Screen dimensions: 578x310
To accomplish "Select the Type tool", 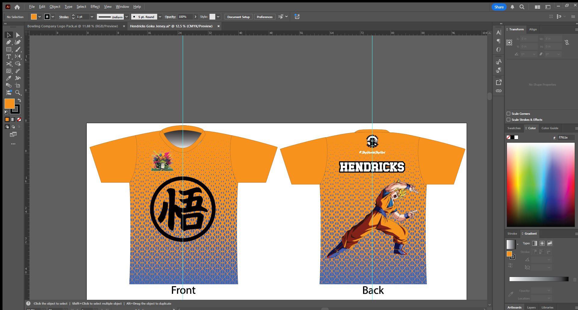I will coord(9,56).
